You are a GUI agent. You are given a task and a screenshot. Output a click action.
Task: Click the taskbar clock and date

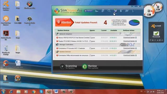pos(160,92)
